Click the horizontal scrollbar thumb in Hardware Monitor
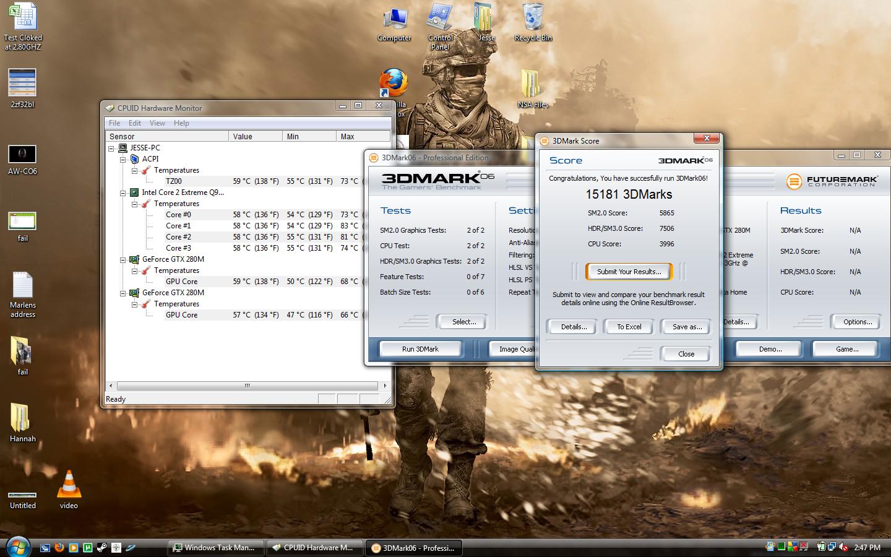891x557 pixels. (247, 386)
